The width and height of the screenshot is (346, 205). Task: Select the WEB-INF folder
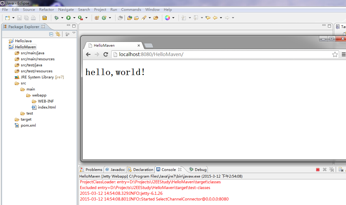tap(43, 101)
